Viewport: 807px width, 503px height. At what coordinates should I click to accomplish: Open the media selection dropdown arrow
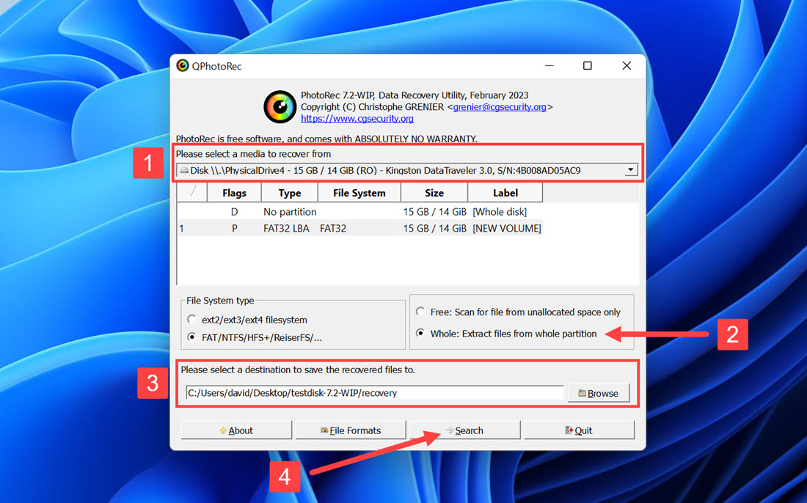click(x=631, y=169)
